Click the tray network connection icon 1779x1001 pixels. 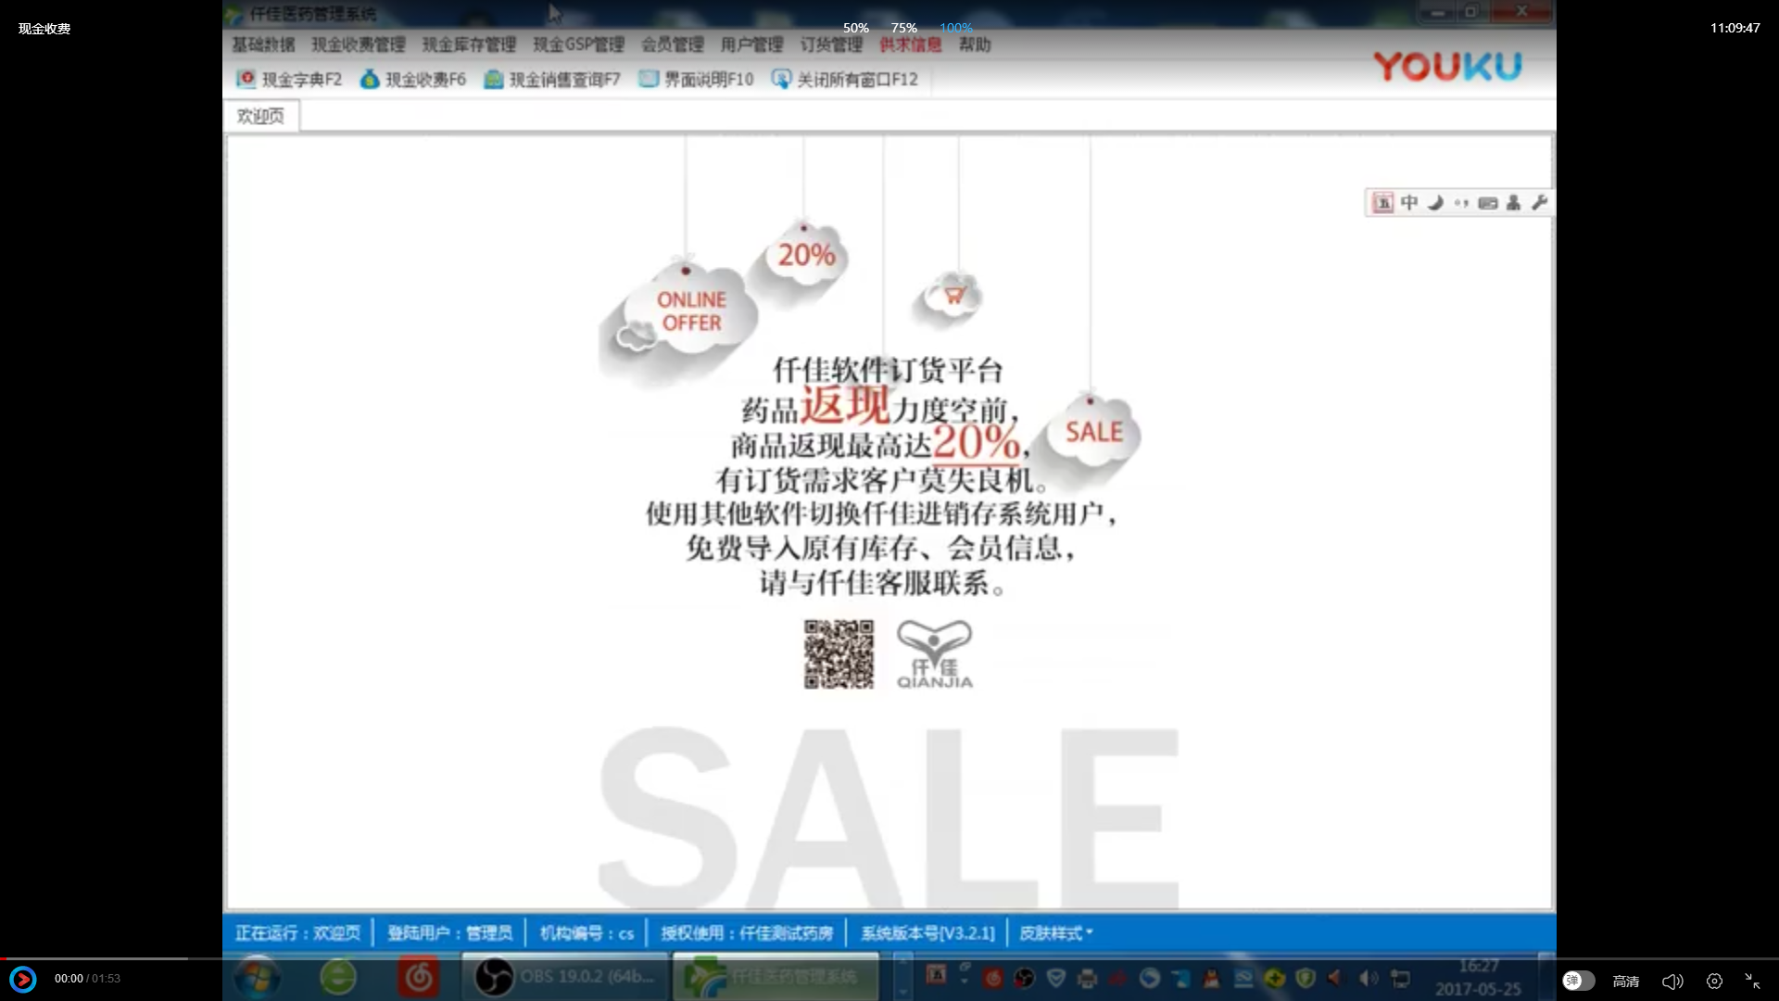1400,978
